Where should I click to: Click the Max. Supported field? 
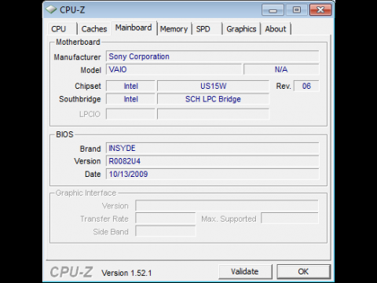pos(290,219)
